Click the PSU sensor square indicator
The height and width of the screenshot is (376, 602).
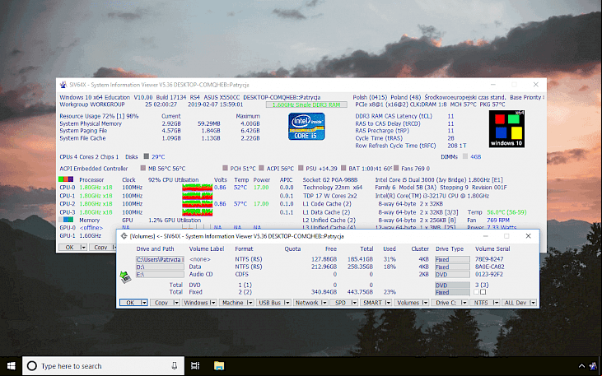coord(301,168)
